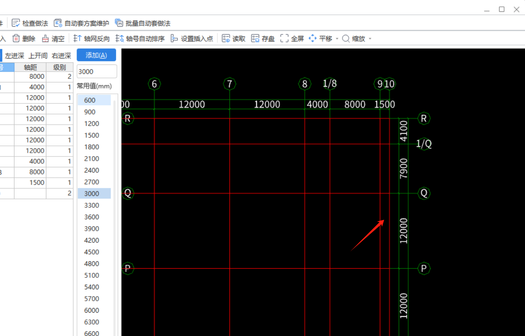This screenshot has height=336, width=525.
Task: Click the 7900 vertical dimension text
Action: (404, 168)
